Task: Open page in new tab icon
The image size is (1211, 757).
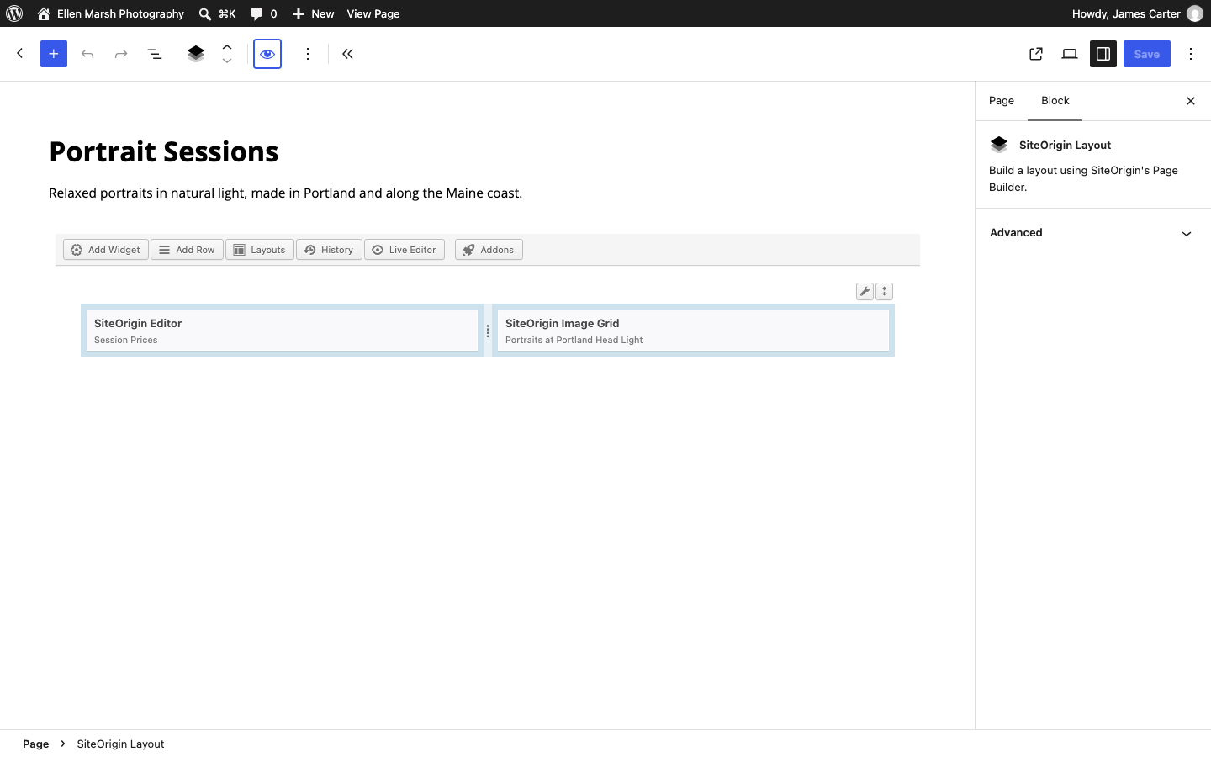Action: point(1036,54)
